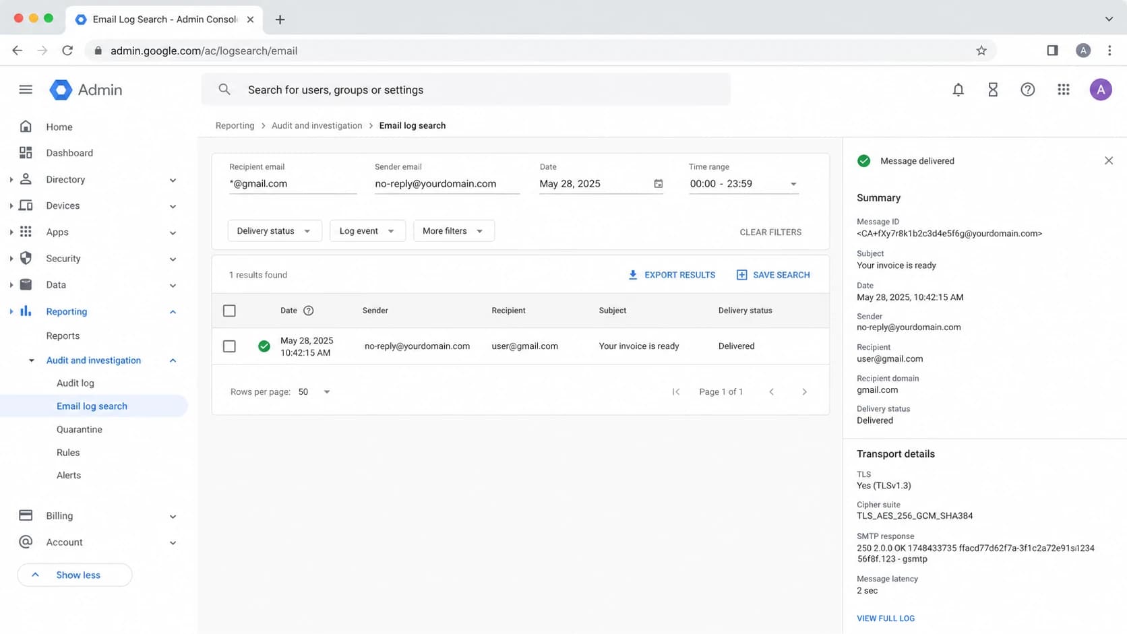This screenshot has width=1127, height=634.
Task: Click the Recipient email field
Action: tap(293, 184)
